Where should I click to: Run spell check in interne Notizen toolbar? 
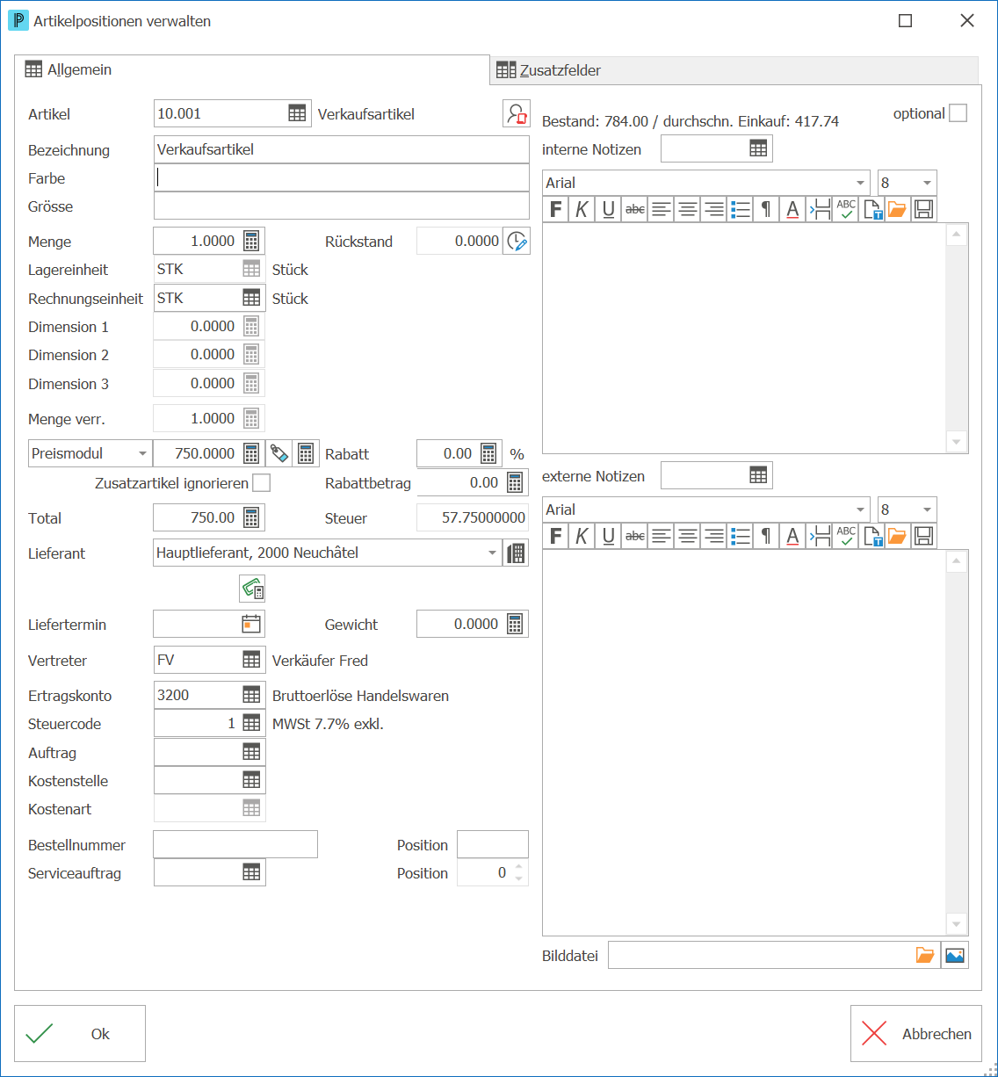[845, 209]
